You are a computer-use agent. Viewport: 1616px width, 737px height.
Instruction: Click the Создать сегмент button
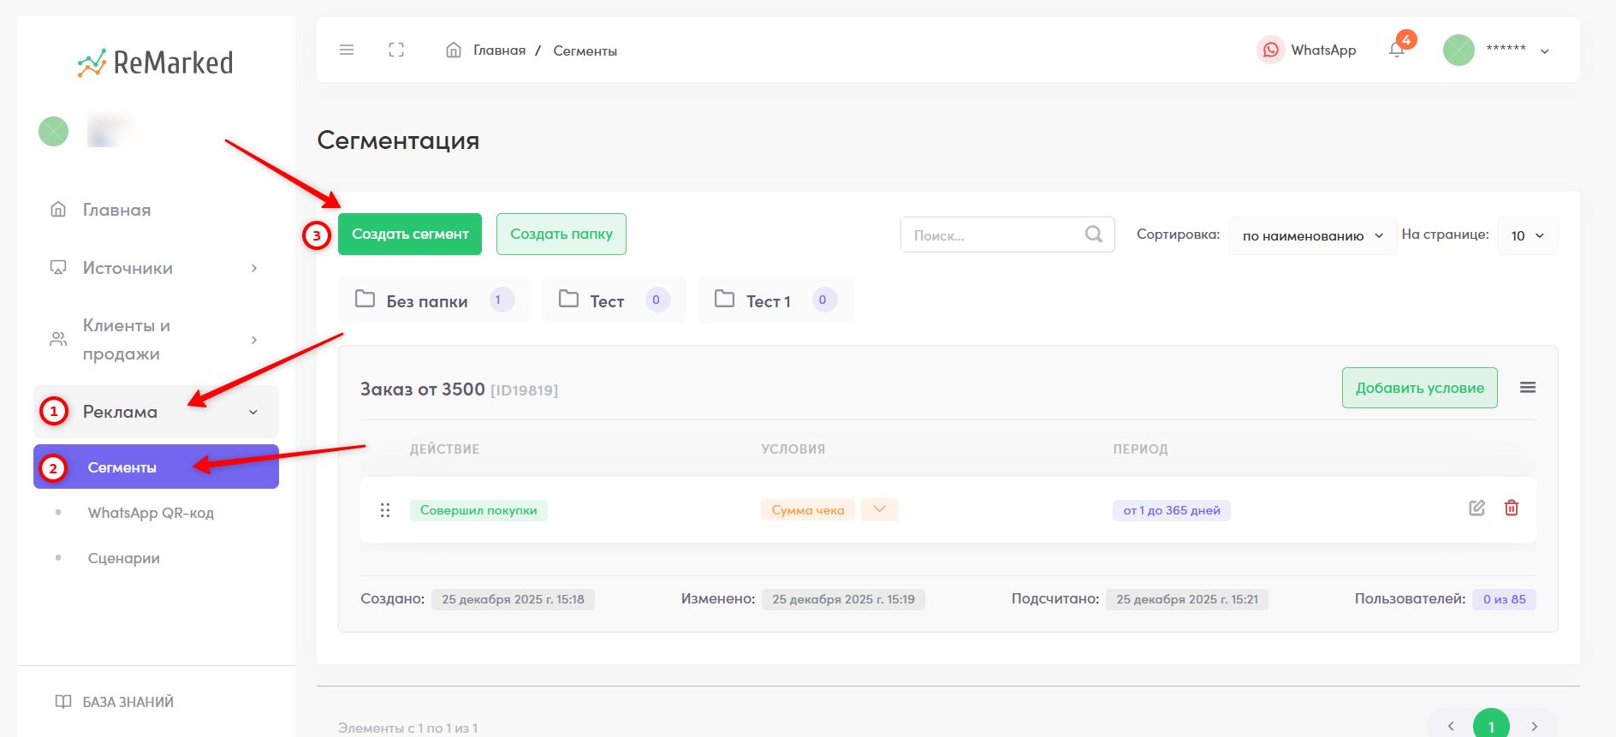pyautogui.click(x=410, y=234)
